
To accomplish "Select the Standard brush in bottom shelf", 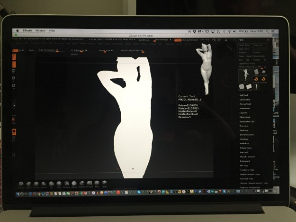I will [x=21, y=184].
